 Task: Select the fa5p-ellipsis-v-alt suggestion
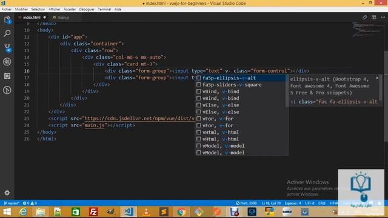[241, 78]
